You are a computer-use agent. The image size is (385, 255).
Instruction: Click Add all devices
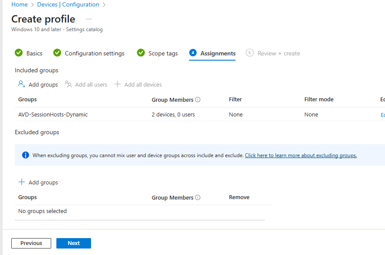coord(138,84)
